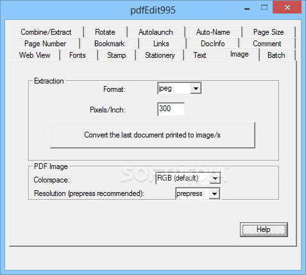Maximize the pdfEdit995 window
Screen dimensions: 306x275
click(x=264, y=8)
